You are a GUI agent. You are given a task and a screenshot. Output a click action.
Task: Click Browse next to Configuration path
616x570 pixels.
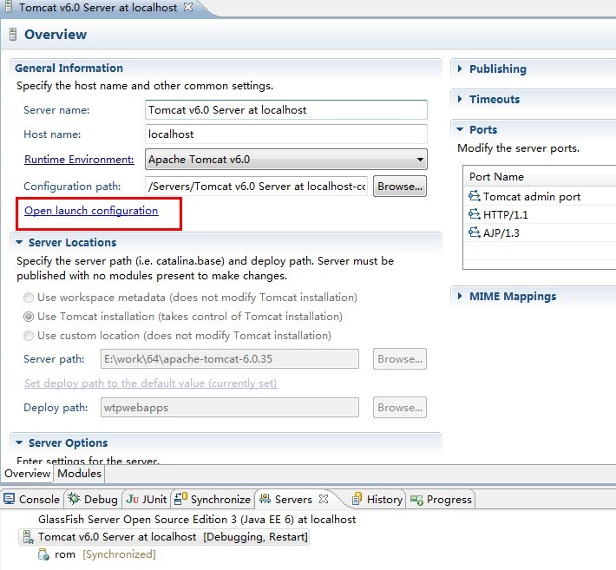click(400, 187)
